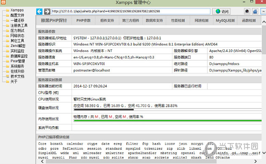
Task: Select 一键迁移 in the sidebar
Action: click(x=17, y=20)
